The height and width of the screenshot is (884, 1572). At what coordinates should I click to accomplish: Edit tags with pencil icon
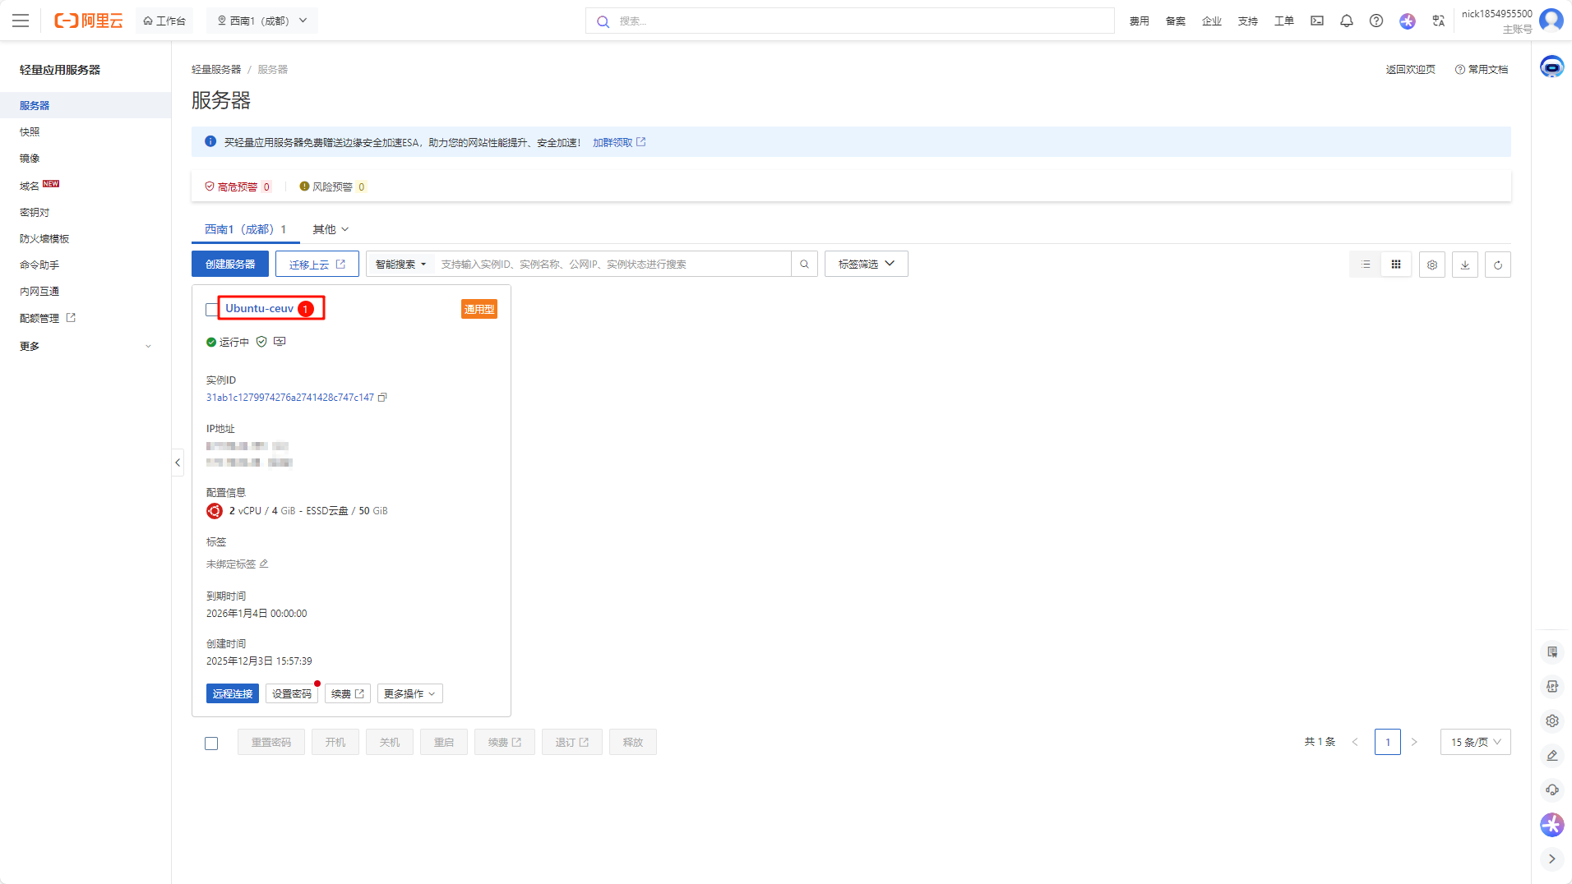click(264, 564)
